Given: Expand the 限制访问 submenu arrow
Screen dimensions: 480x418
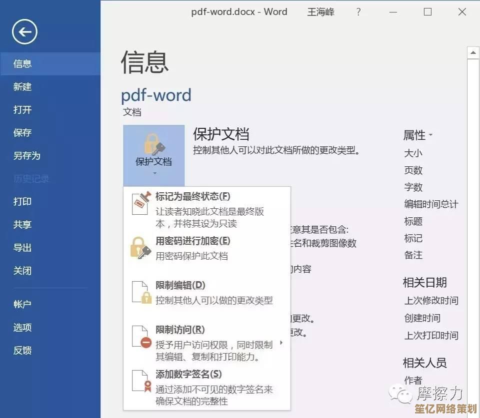Looking at the screenshot, I should 281,343.
